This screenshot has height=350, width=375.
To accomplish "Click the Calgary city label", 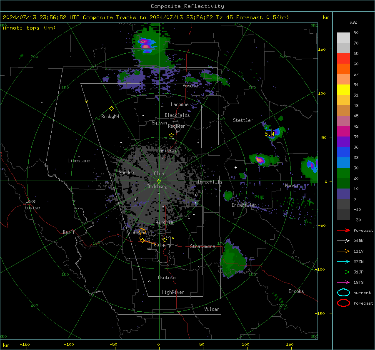I will point(162,245).
